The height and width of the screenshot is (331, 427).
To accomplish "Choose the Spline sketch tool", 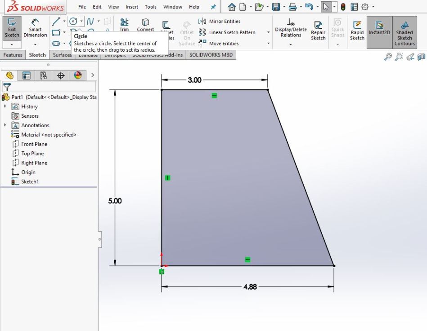I will tap(90, 21).
